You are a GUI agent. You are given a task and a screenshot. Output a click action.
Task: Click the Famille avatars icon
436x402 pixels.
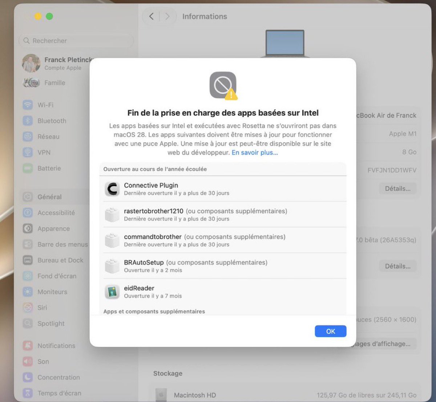tap(31, 83)
